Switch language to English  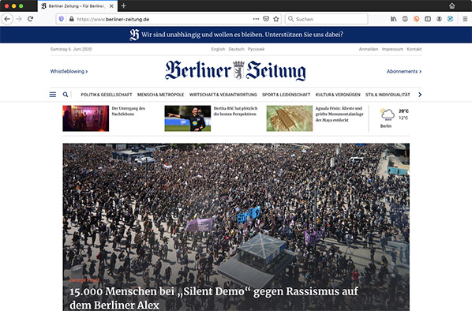tap(218, 49)
